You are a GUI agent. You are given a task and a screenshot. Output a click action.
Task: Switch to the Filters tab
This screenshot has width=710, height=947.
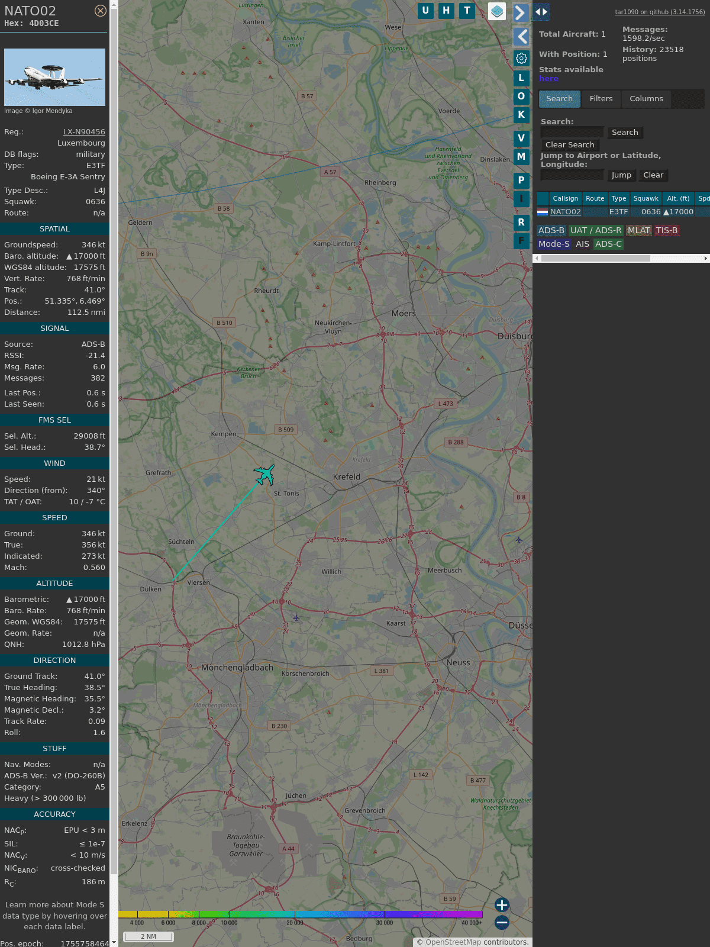[601, 99]
